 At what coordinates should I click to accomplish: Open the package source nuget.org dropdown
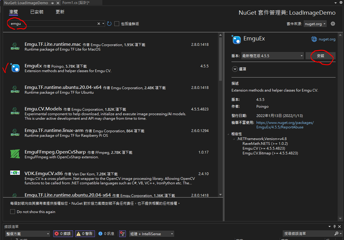(315, 24)
